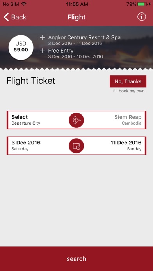
Task: Tap the Flight title in header
Action: [x=76, y=17]
